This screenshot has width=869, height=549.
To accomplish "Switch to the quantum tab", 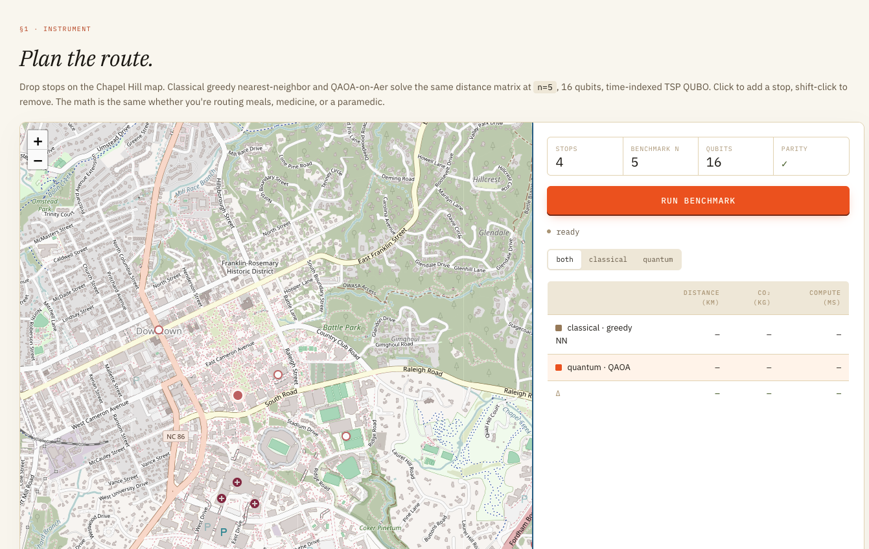I will tap(658, 259).
